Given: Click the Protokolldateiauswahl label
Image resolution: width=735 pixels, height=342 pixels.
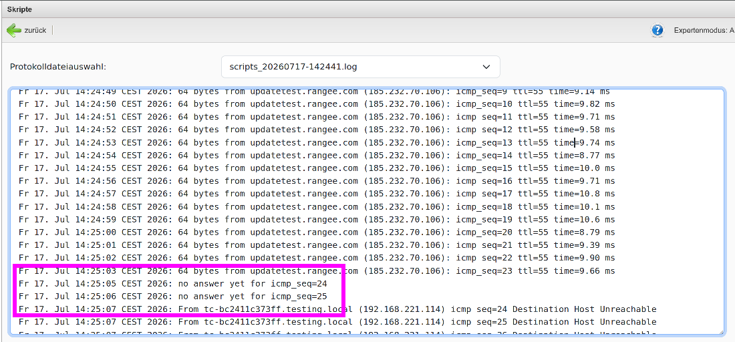Looking at the screenshot, I should 58,67.
